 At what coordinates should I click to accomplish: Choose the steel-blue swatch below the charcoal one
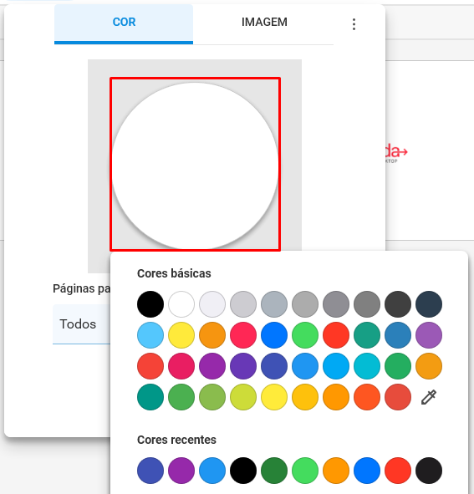point(398,335)
